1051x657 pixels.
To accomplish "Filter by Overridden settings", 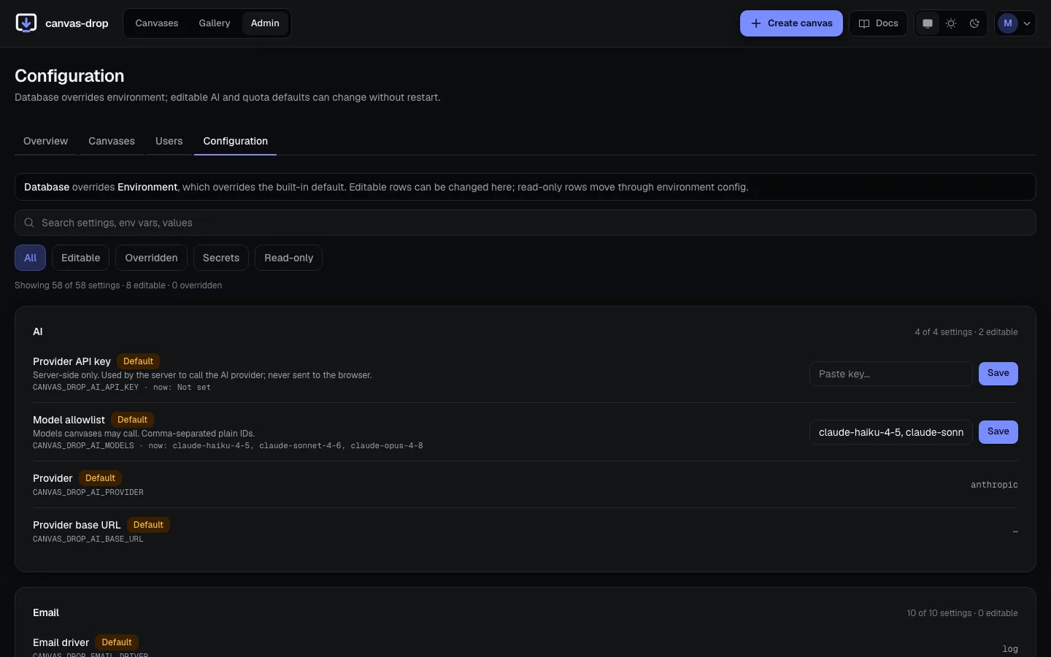I will (151, 258).
